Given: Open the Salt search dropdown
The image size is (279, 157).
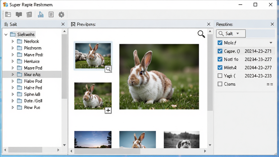Looking at the screenshot, I should click(x=231, y=34).
